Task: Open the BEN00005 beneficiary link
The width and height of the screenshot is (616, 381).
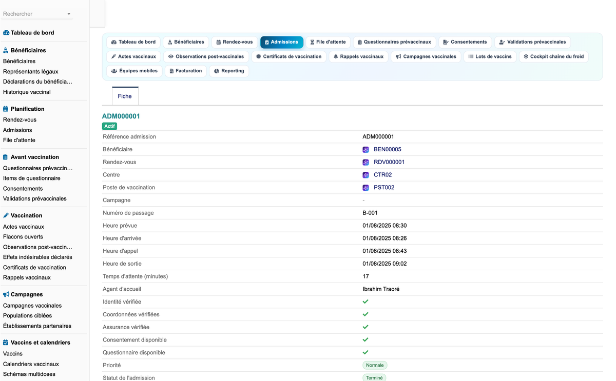Action: tap(388, 150)
